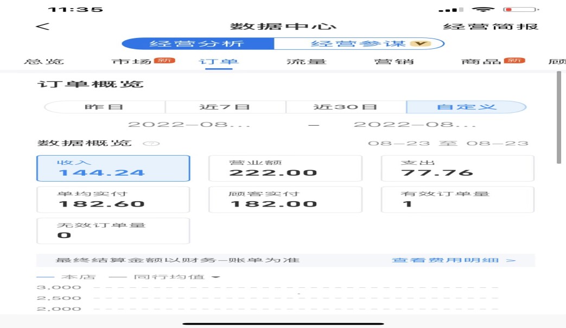566x328 pixels.
Task: Open the 市场 tab
Action: [x=132, y=61]
